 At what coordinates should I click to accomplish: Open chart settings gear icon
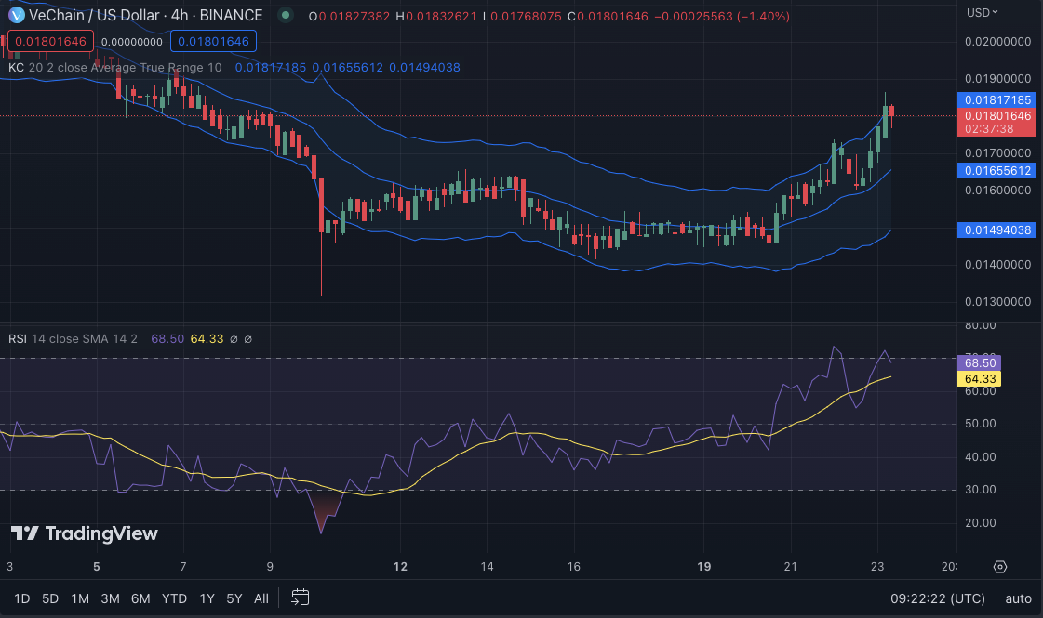pos(1000,567)
